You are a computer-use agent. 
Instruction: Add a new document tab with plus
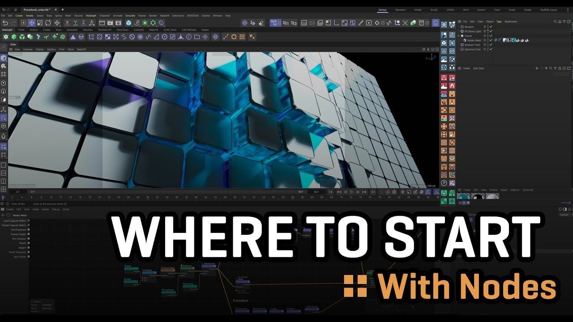tap(62, 9)
